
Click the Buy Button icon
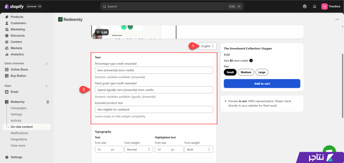click(x=7, y=76)
